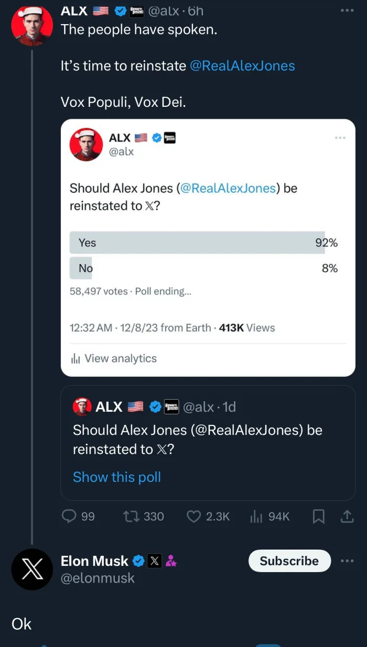Image resolution: width=367 pixels, height=647 pixels.
Task: Open the @elonmusk handle
Action: [x=98, y=578]
